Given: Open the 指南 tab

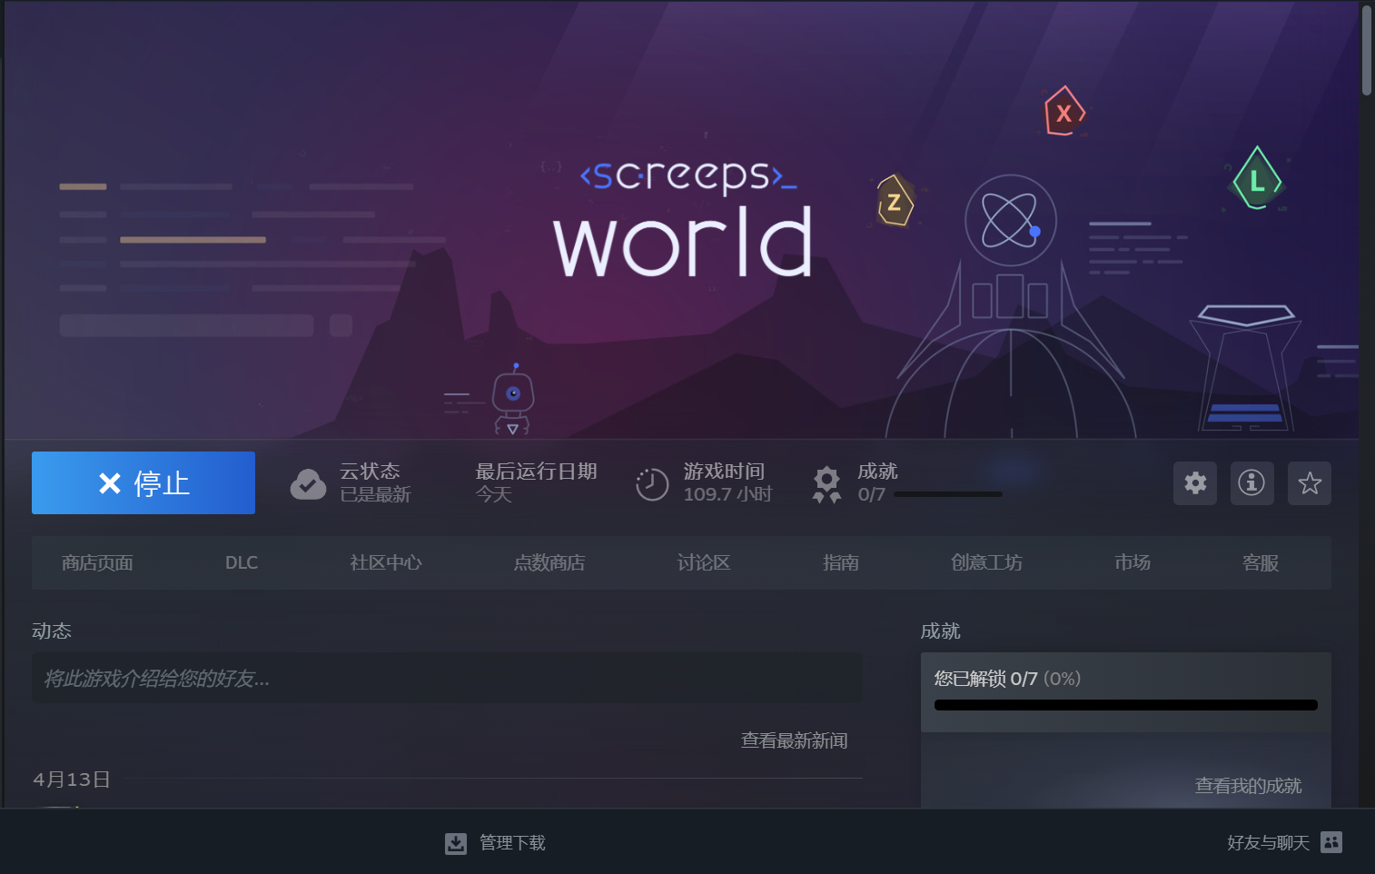Looking at the screenshot, I should pos(841,563).
